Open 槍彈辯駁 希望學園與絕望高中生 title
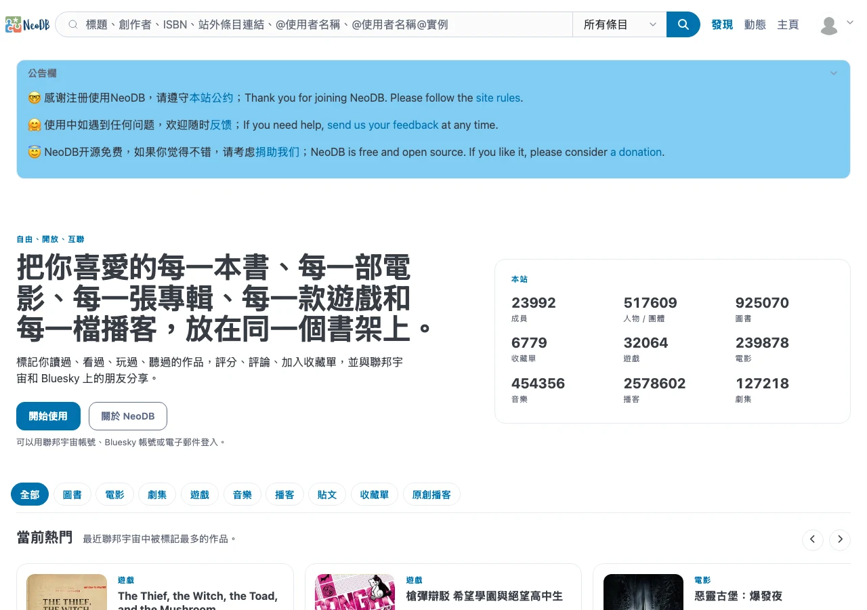867x610 pixels. tap(484, 596)
